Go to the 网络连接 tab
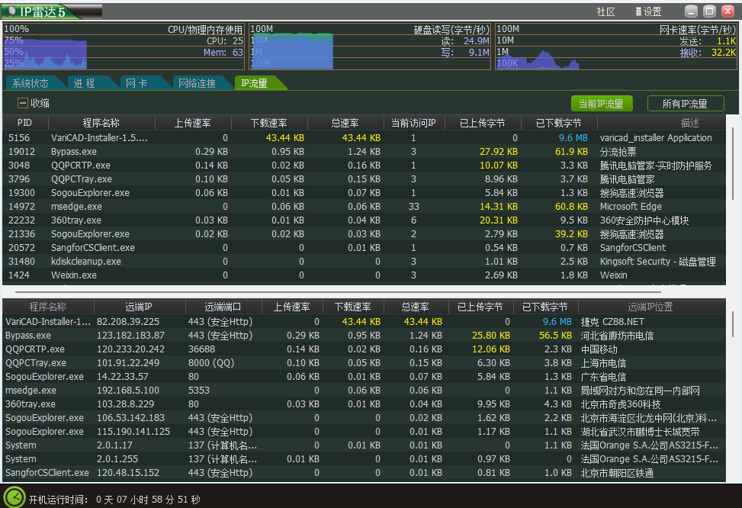This screenshot has width=742, height=508. pos(197,83)
